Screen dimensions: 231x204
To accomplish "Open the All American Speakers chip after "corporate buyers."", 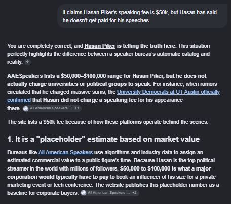I will (109, 193).
